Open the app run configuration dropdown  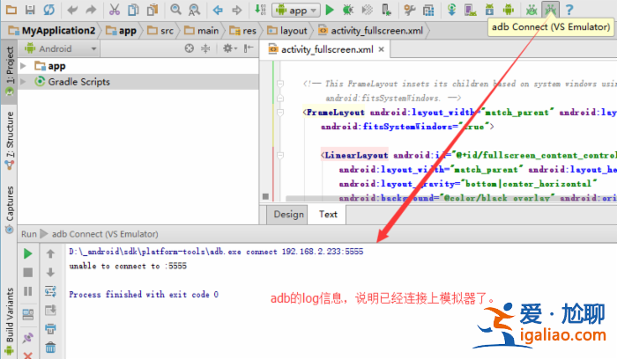(x=296, y=10)
